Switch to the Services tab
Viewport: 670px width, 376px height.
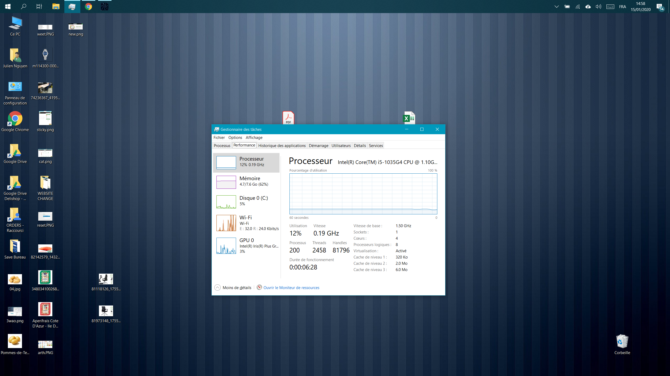(376, 145)
